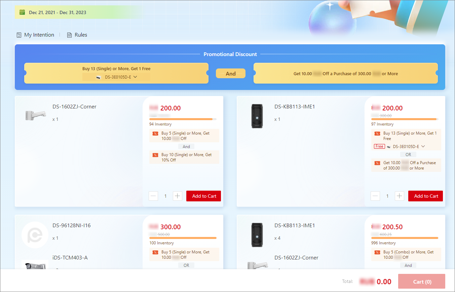
Task: Click the "Promotional Discount" heading
Action: 230,54
